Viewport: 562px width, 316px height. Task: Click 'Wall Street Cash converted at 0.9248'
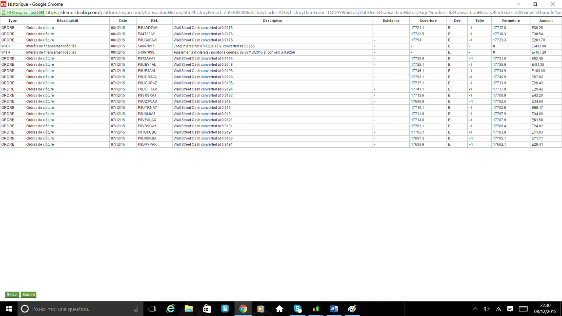[203, 64]
